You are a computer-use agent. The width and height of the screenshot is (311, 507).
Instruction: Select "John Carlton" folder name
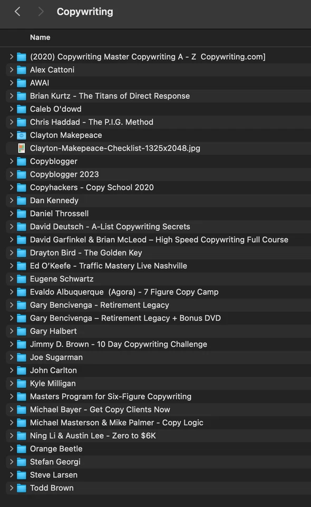coord(53,370)
